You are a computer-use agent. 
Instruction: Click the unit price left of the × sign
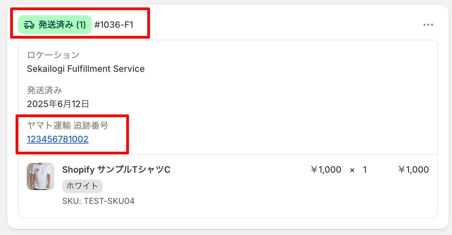tap(326, 170)
